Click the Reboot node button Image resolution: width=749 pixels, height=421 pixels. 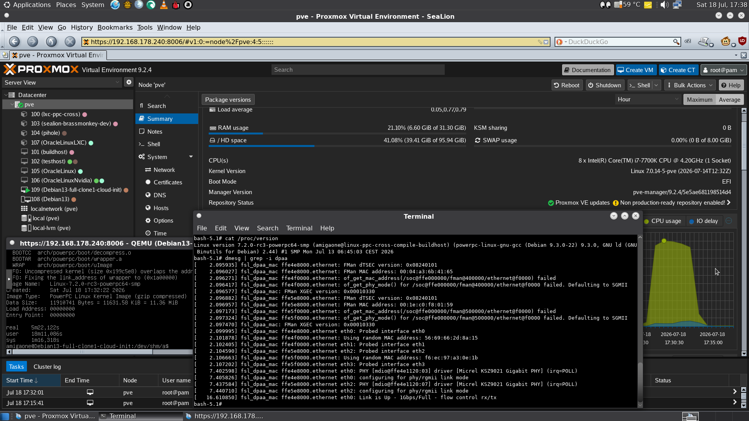[567, 85]
